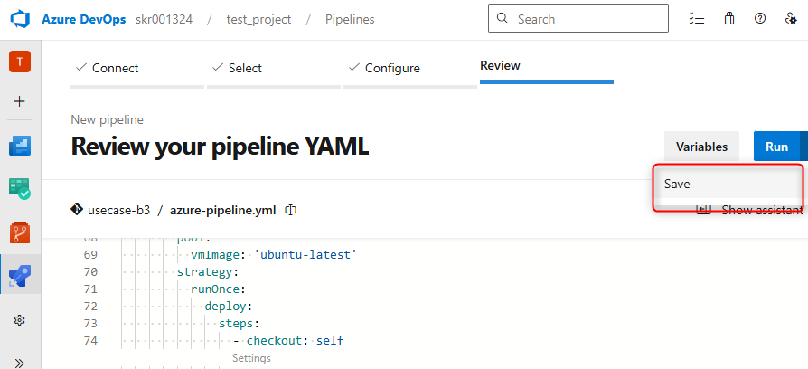Click the test_project breadcrumb link

258,19
